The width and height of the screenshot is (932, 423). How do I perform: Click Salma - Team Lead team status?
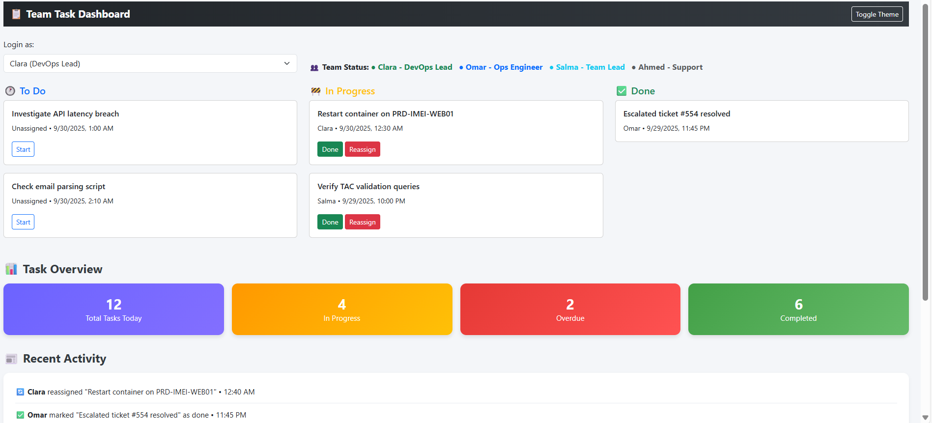coord(587,67)
